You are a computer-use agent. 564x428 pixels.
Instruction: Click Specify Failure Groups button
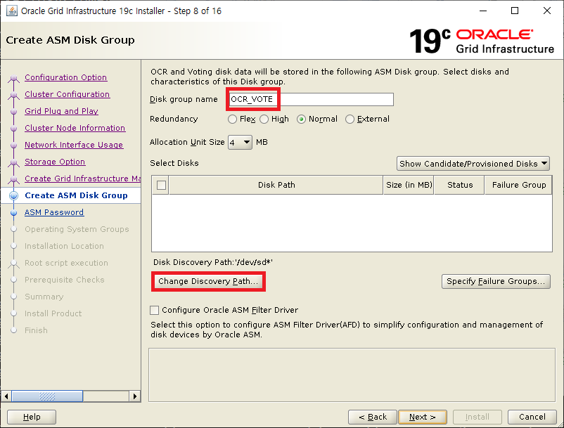[496, 281]
